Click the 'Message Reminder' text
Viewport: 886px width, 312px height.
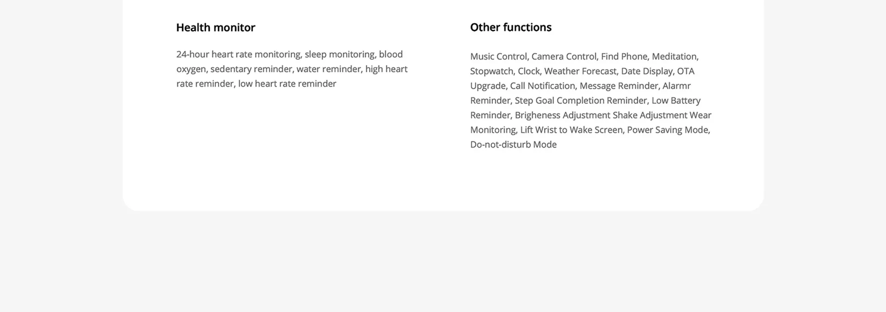coord(619,86)
